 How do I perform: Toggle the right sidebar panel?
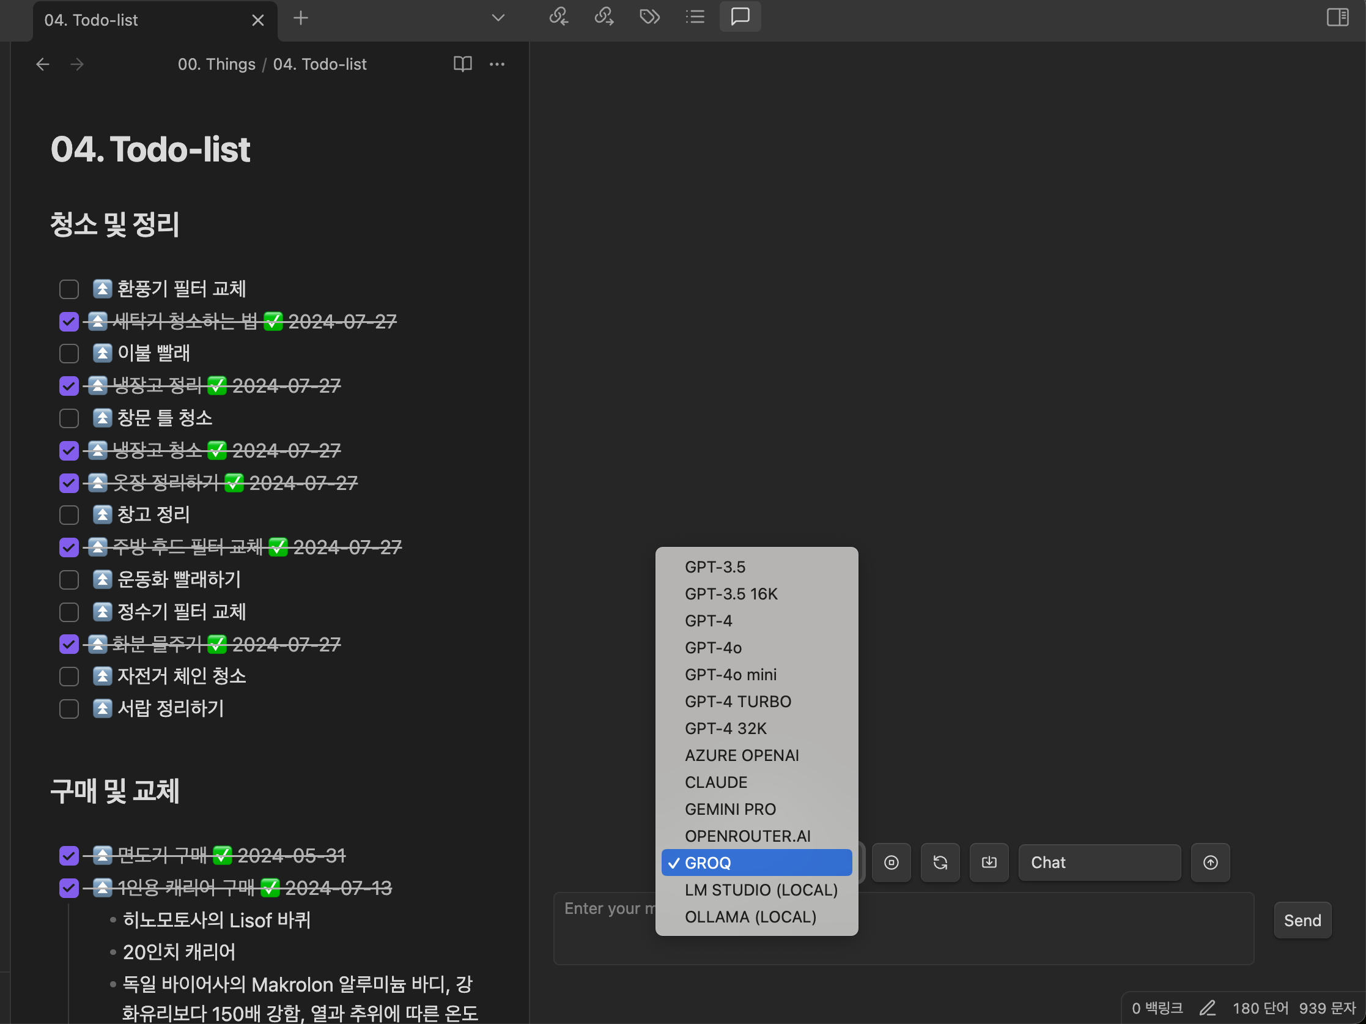(1337, 17)
